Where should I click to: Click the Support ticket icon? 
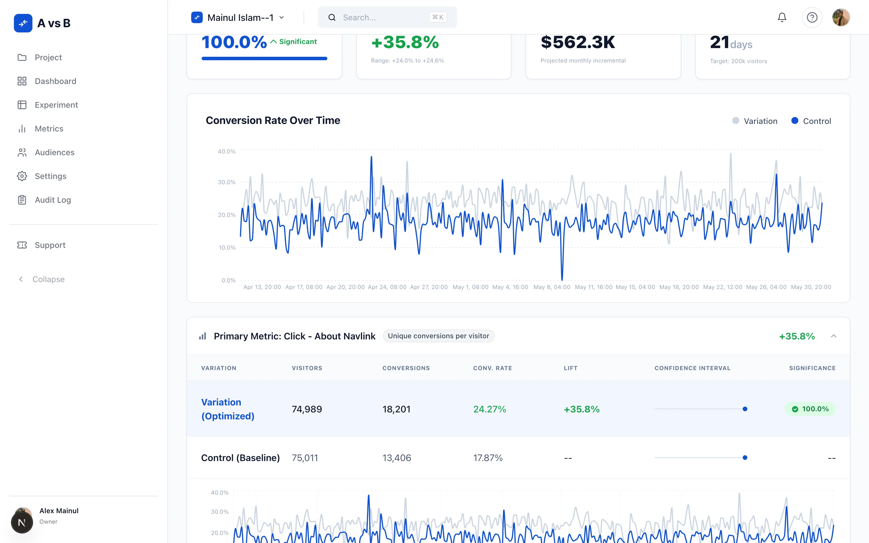click(x=22, y=245)
